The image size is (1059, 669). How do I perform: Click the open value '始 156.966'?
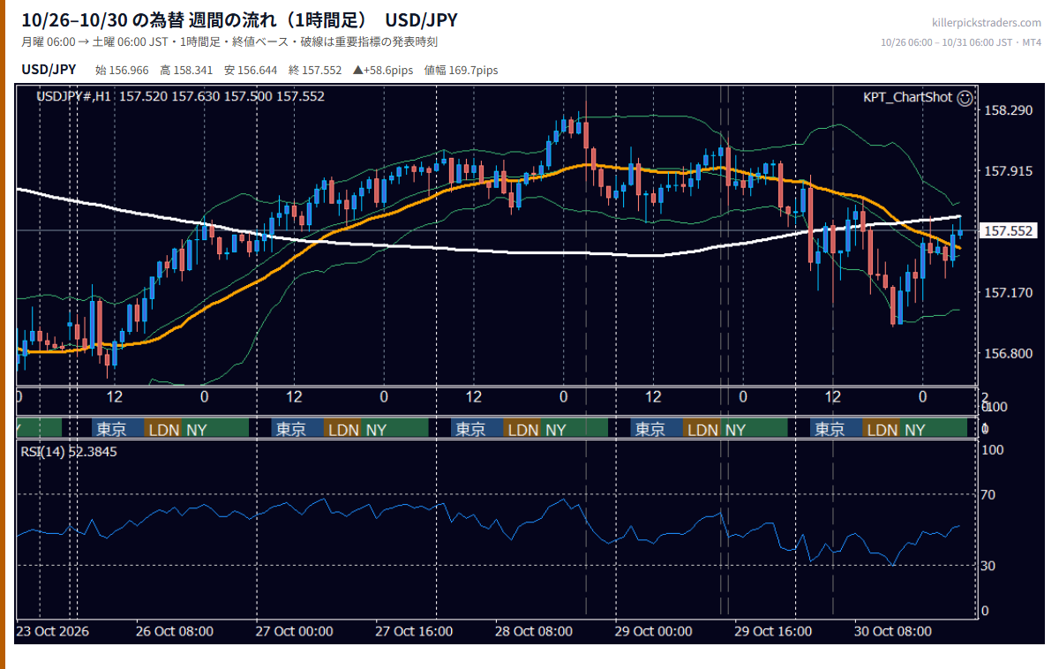[122, 71]
